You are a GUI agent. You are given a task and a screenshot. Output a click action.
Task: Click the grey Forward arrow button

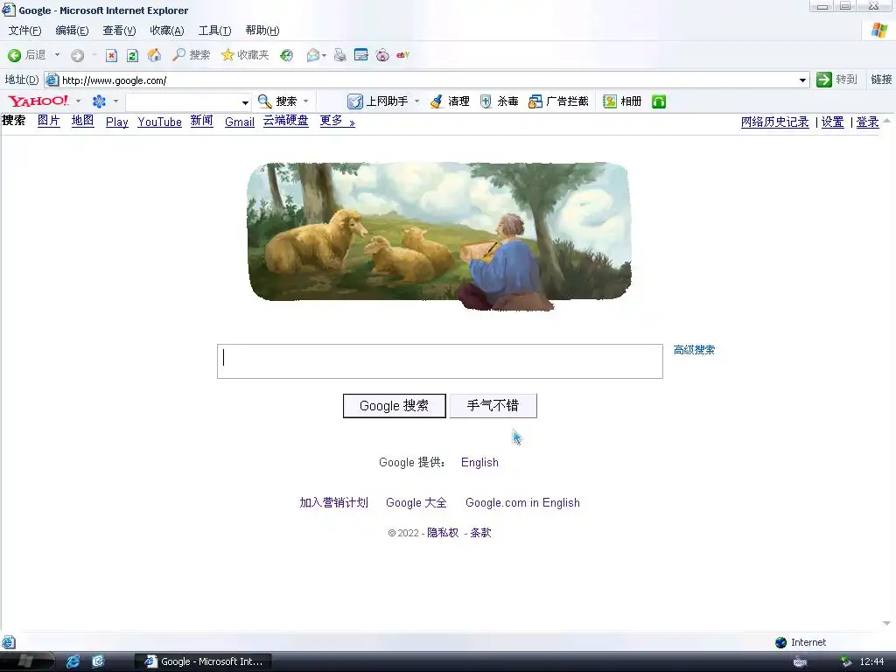click(77, 55)
